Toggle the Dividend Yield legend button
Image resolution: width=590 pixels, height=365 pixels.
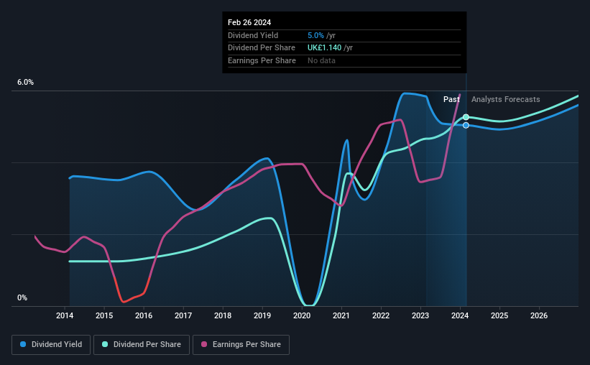(x=51, y=345)
